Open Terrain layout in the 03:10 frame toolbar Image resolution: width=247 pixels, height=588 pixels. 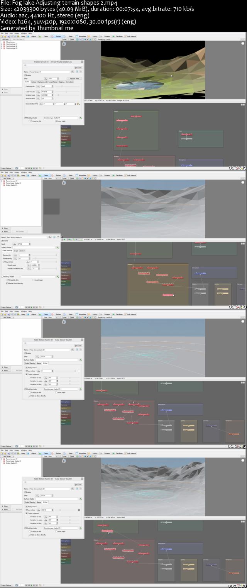point(45,175)
